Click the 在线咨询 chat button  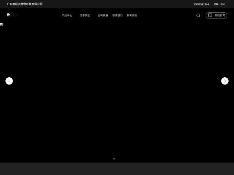click(216, 16)
